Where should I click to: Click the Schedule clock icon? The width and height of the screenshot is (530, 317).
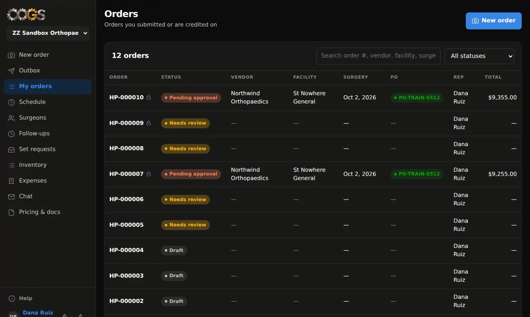12,102
